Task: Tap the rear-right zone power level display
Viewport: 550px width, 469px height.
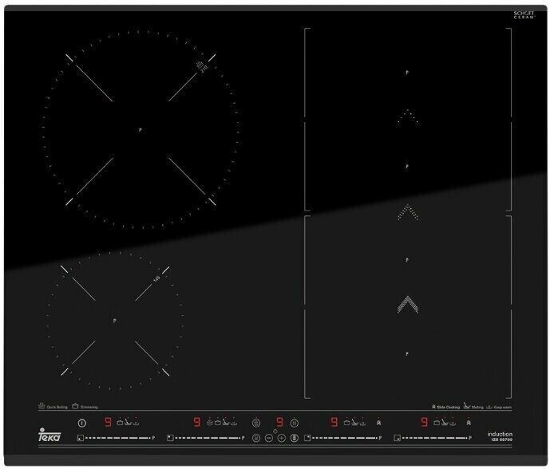Action: click(x=334, y=422)
